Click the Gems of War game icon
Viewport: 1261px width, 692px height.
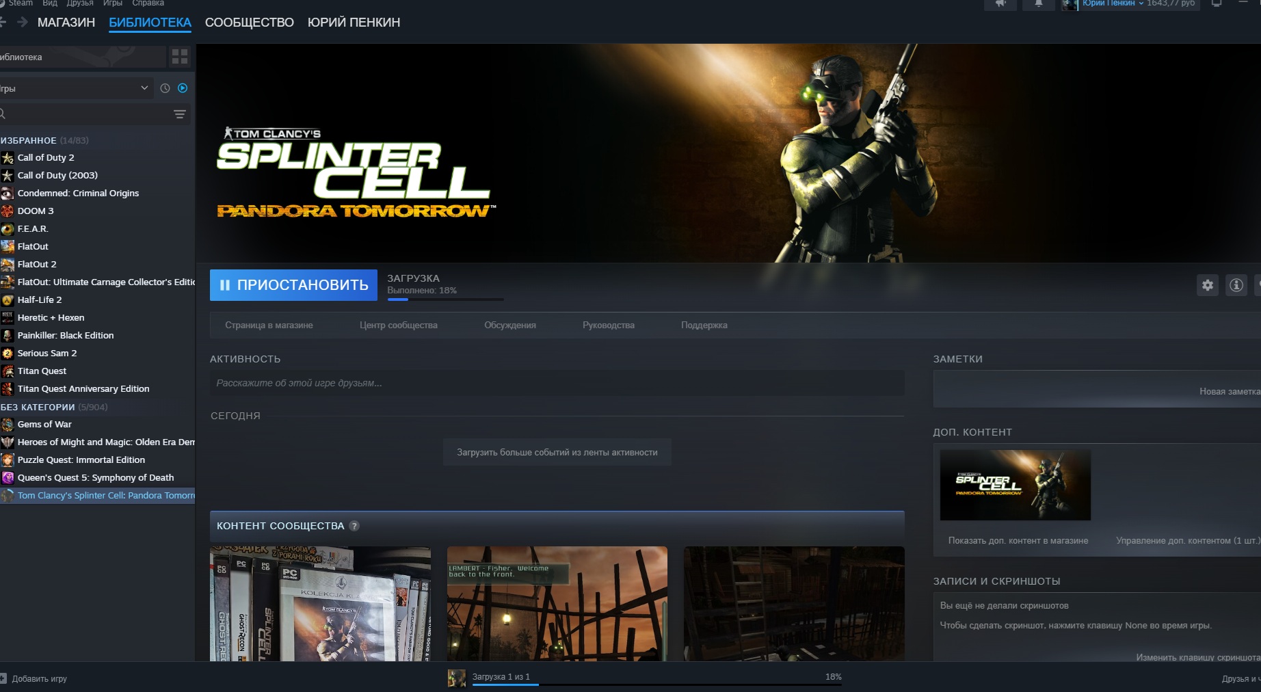[x=8, y=425]
